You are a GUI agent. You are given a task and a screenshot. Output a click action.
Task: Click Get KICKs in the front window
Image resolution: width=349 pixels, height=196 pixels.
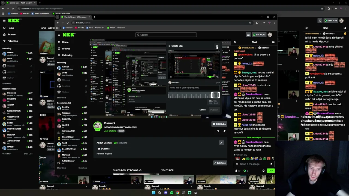[x=259, y=35]
